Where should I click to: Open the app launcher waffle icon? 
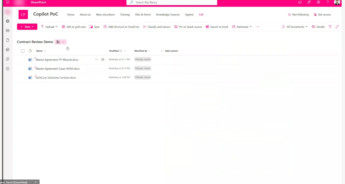click(8, 2)
